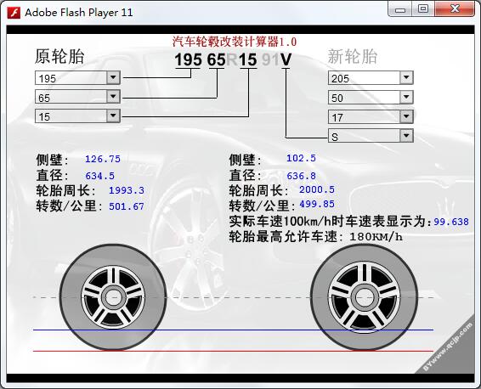
Task: Click the Adobe Flash Player 11 title text
Action: pos(79,13)
